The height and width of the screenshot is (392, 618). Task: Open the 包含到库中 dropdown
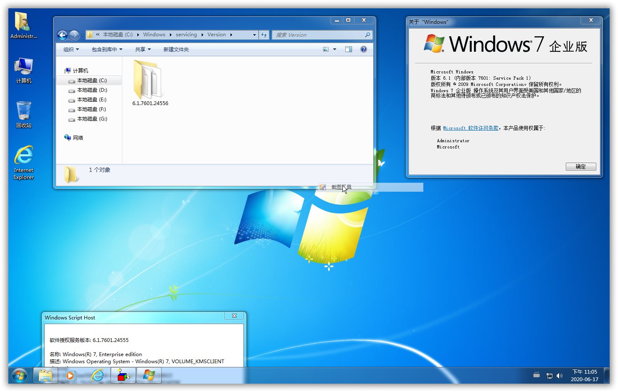pyautogui.click(x=107, y=49)
